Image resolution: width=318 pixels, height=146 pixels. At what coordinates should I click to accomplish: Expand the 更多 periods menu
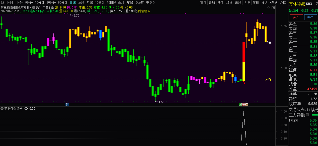(x=150, y=2)
